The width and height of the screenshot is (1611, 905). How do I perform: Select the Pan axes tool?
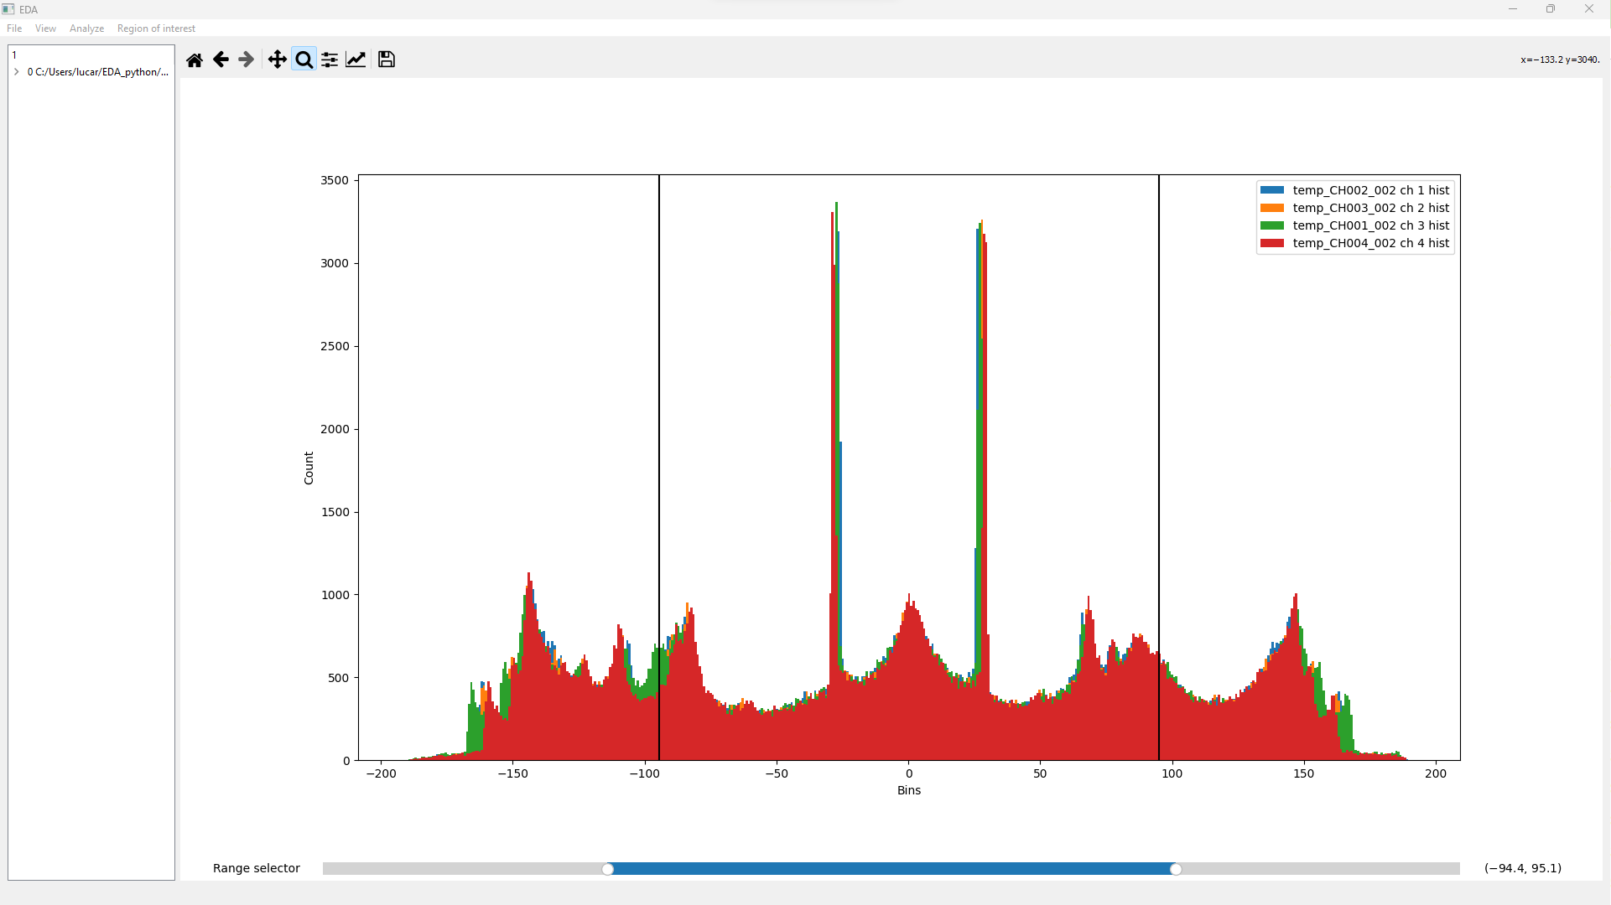point(277,59)
